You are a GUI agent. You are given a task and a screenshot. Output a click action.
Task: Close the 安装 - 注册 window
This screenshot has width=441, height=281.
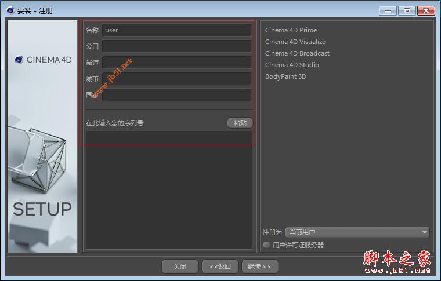pyautogui.click(x=426, y=11)
